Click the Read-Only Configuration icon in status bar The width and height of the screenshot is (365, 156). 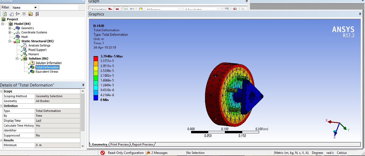coord(103,153)
